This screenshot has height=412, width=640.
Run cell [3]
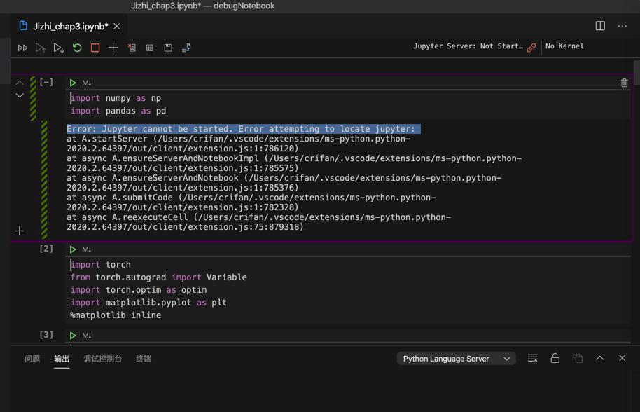click(73, 335)
